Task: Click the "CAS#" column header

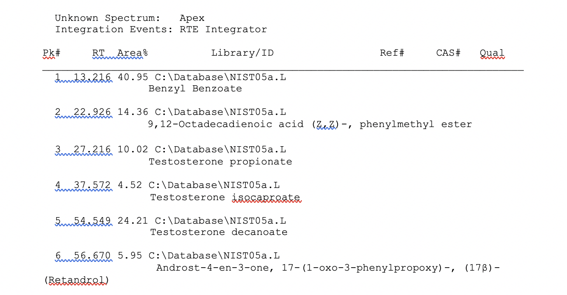Action: click(x=448, y=53)
